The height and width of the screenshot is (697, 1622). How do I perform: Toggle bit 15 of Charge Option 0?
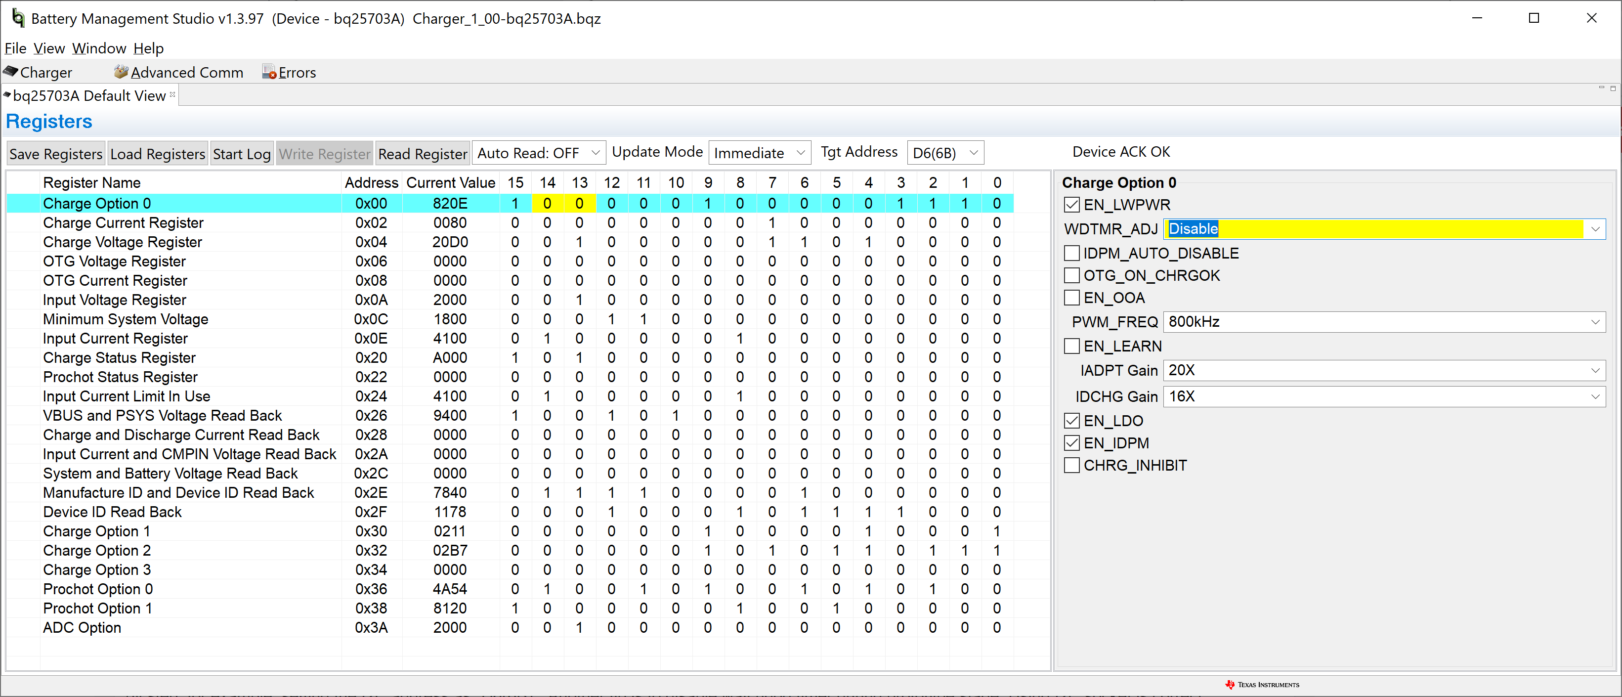point(515,203)
